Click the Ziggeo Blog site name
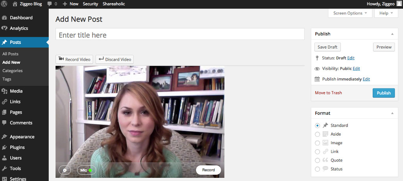Image resolution: width=403 pixels, height=181 pixels. [x=31, y=4]
